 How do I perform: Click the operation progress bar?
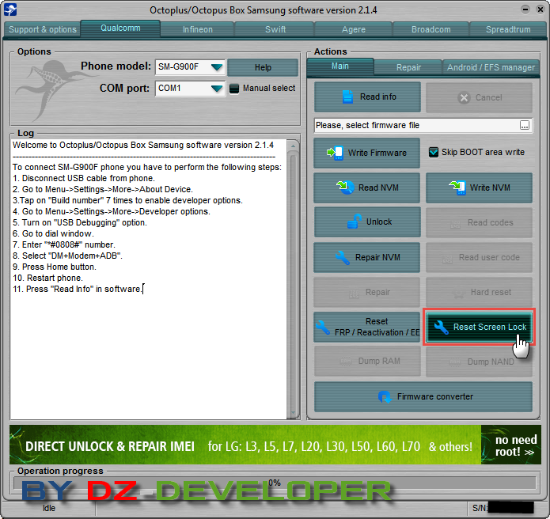(275, 483)
